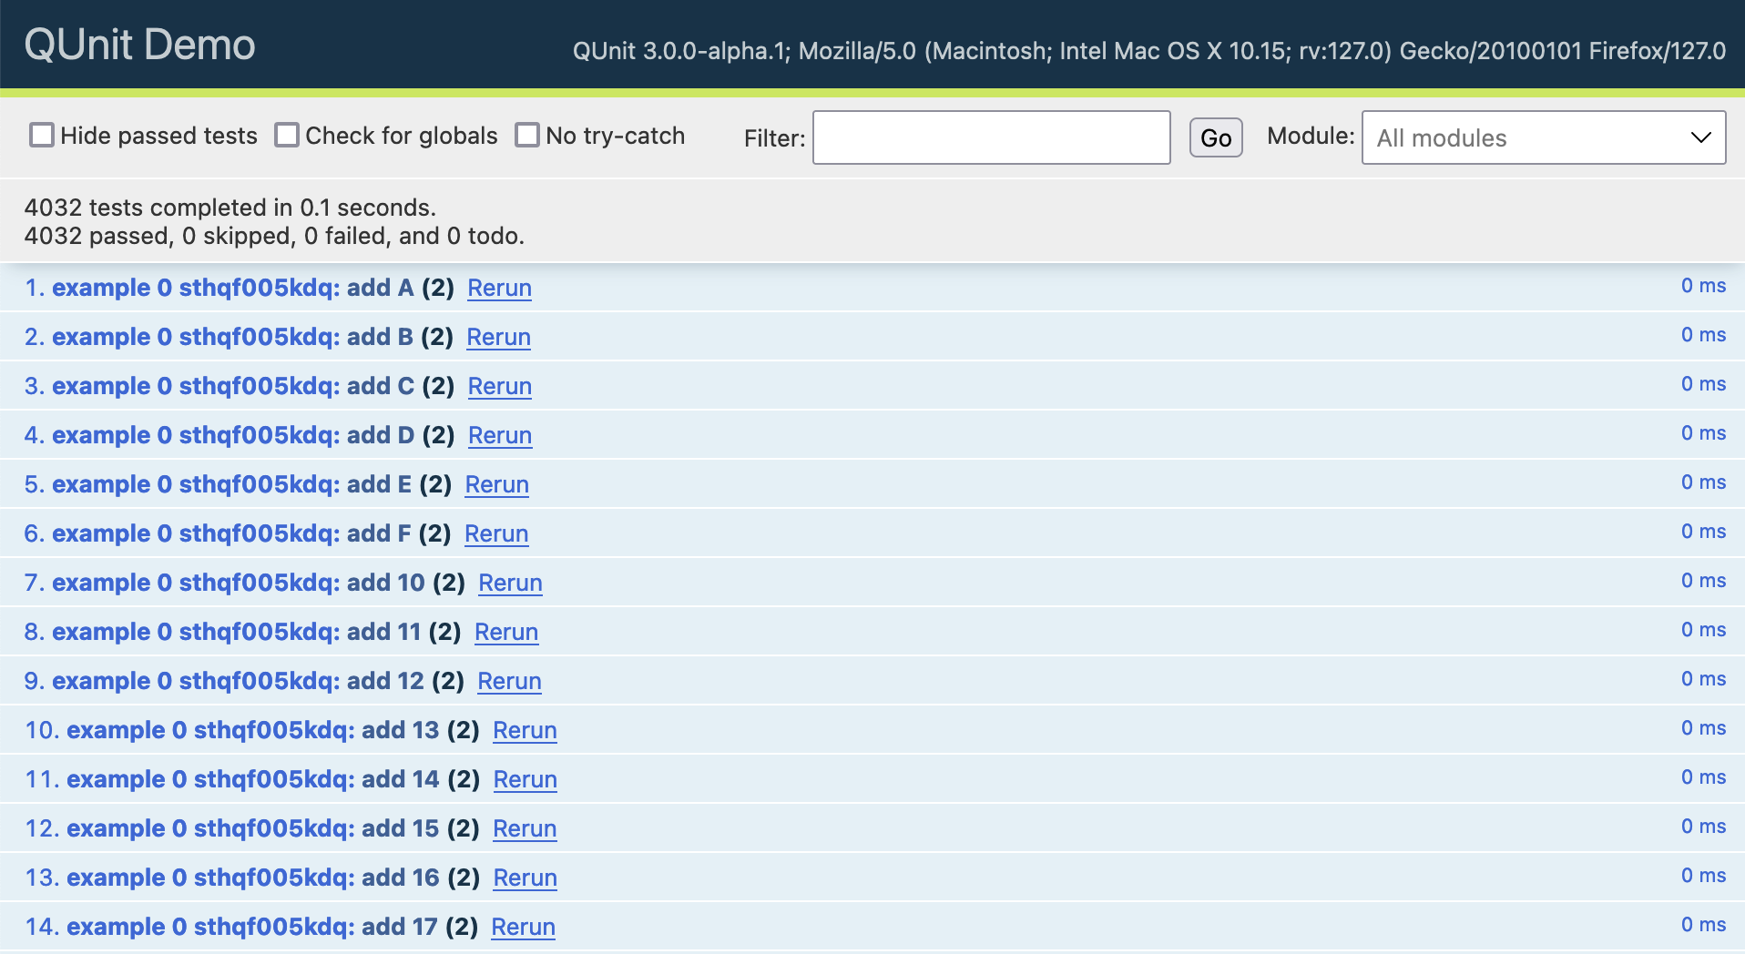The width and height of the screenshot is (1745, 954).
Task: Expand test 9 add 12 row
Action: click(x=238, y=681)
